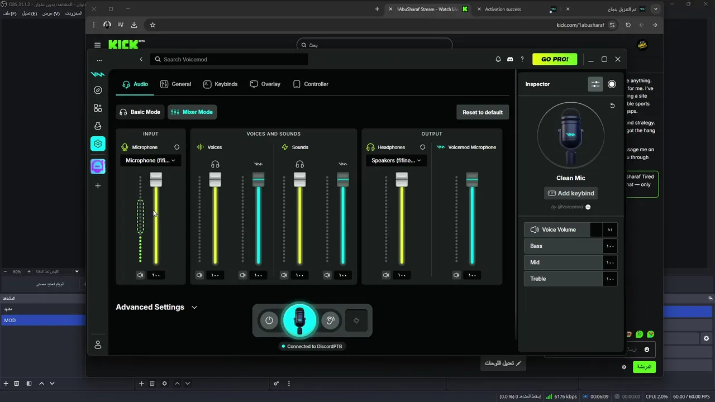Toggle Hear Myself ear button
This screenshot has height=402, width=715.
[330, 320]
